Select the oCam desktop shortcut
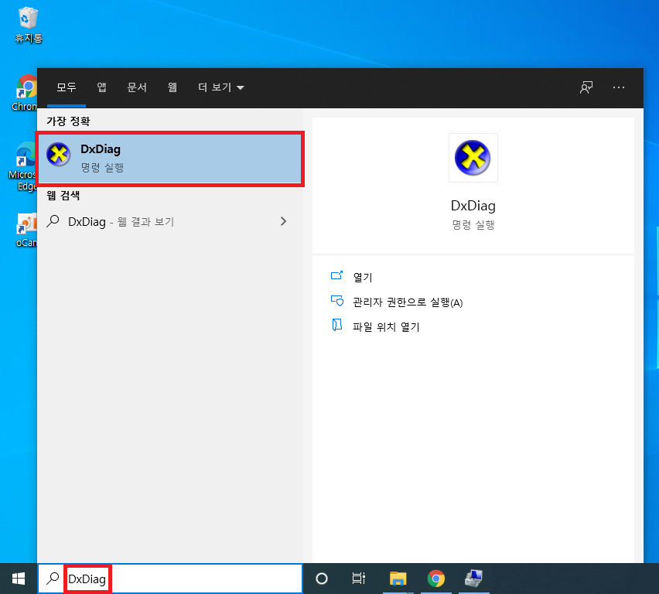Viewport: 659px width, 594px height. (26, 230)
